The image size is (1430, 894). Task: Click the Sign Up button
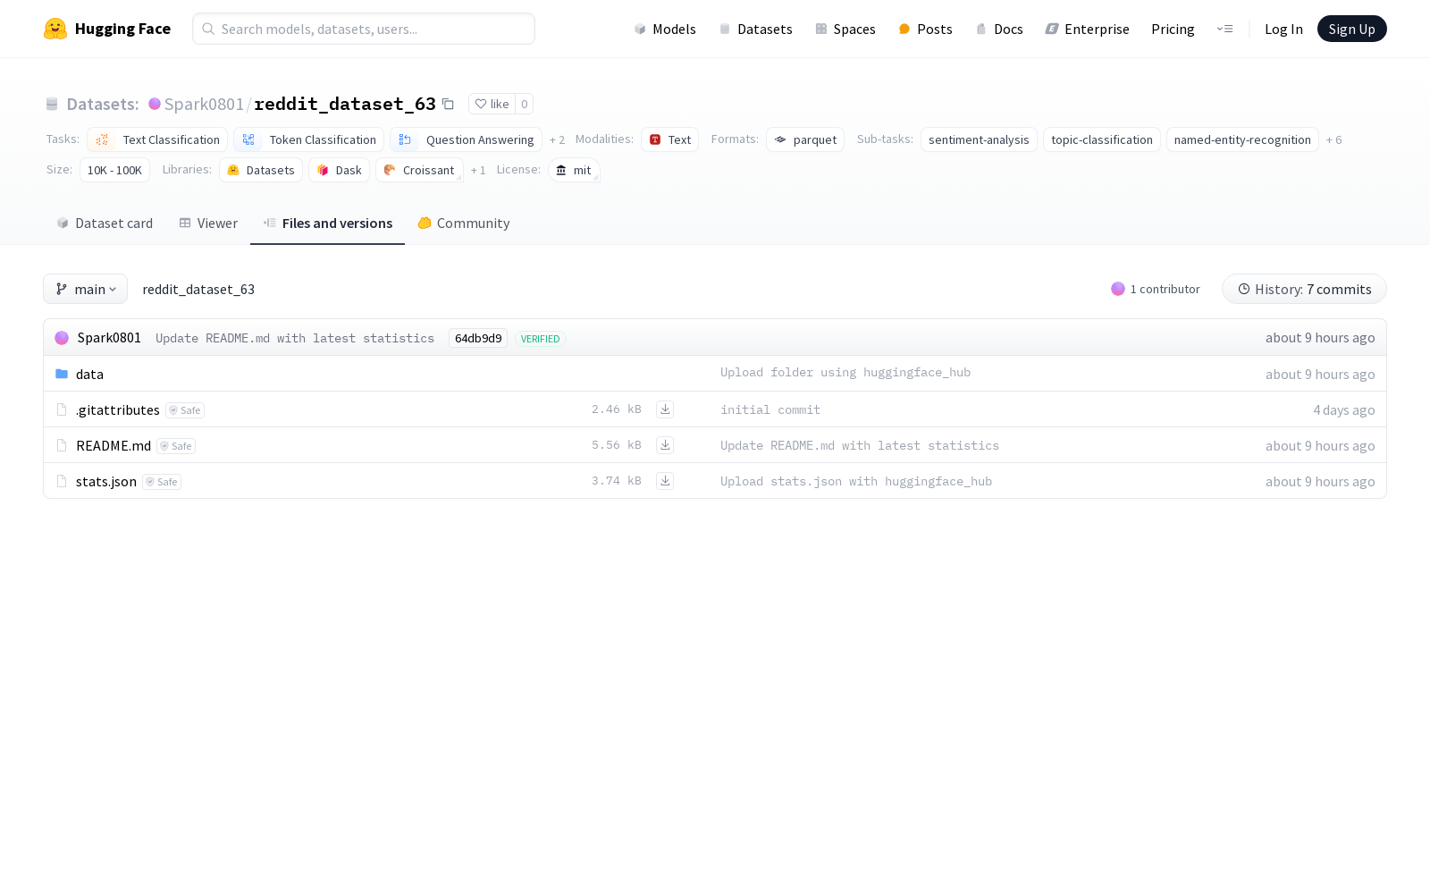point(1351,28)
